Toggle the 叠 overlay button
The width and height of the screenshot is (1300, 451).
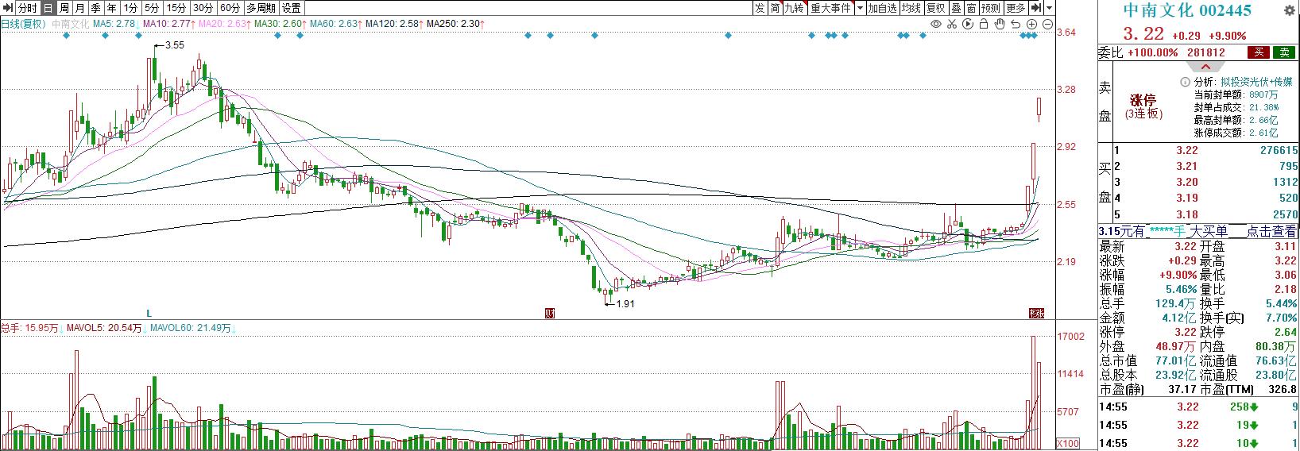pos(956,8)
